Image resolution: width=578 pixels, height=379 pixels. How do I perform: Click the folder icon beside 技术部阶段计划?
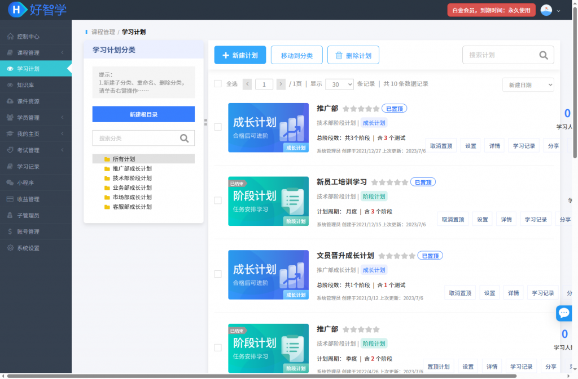point(107,179)
